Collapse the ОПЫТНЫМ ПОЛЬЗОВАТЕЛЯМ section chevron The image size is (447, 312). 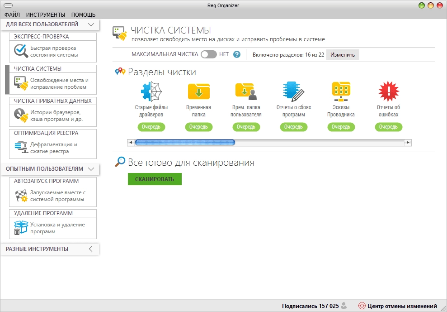[x=91, y=169]
